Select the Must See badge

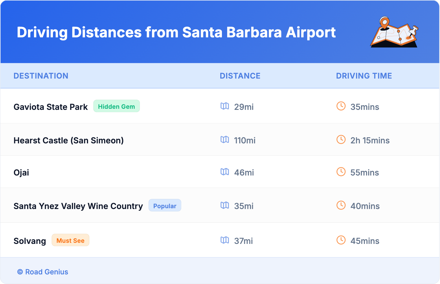coord(70,240)
